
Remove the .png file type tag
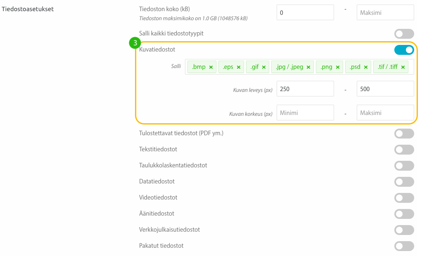coord(338,67)
